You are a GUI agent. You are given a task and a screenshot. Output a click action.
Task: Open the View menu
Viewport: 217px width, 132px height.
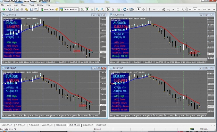point(9,5)
